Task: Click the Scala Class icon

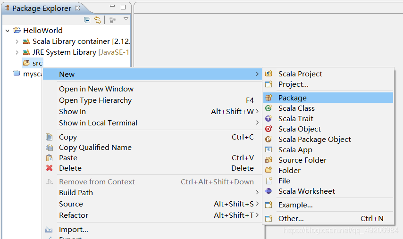Action: (269, 108)
